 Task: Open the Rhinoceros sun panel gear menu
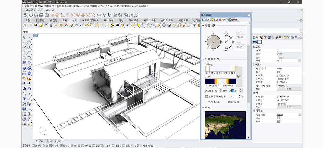245,15
